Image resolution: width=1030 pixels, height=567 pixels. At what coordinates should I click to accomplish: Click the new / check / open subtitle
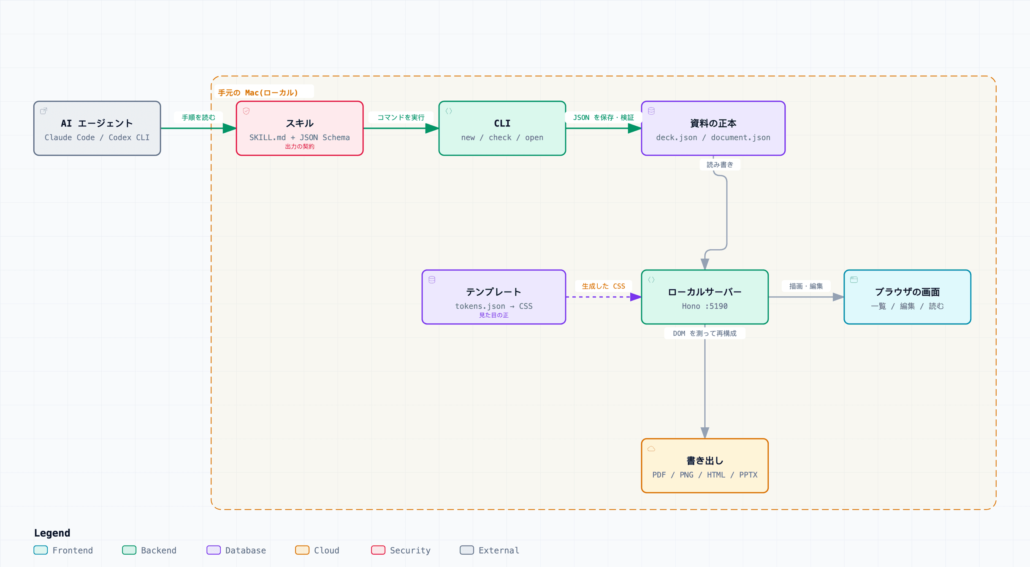pyautogui.click(x=502, y=138)
